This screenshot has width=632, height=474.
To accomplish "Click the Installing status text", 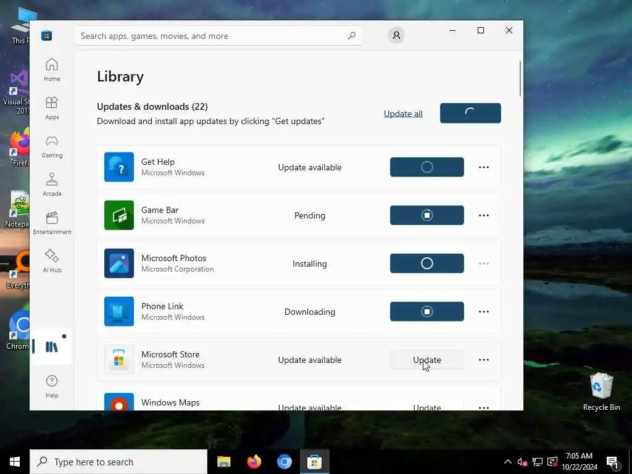I will [310, 264].
